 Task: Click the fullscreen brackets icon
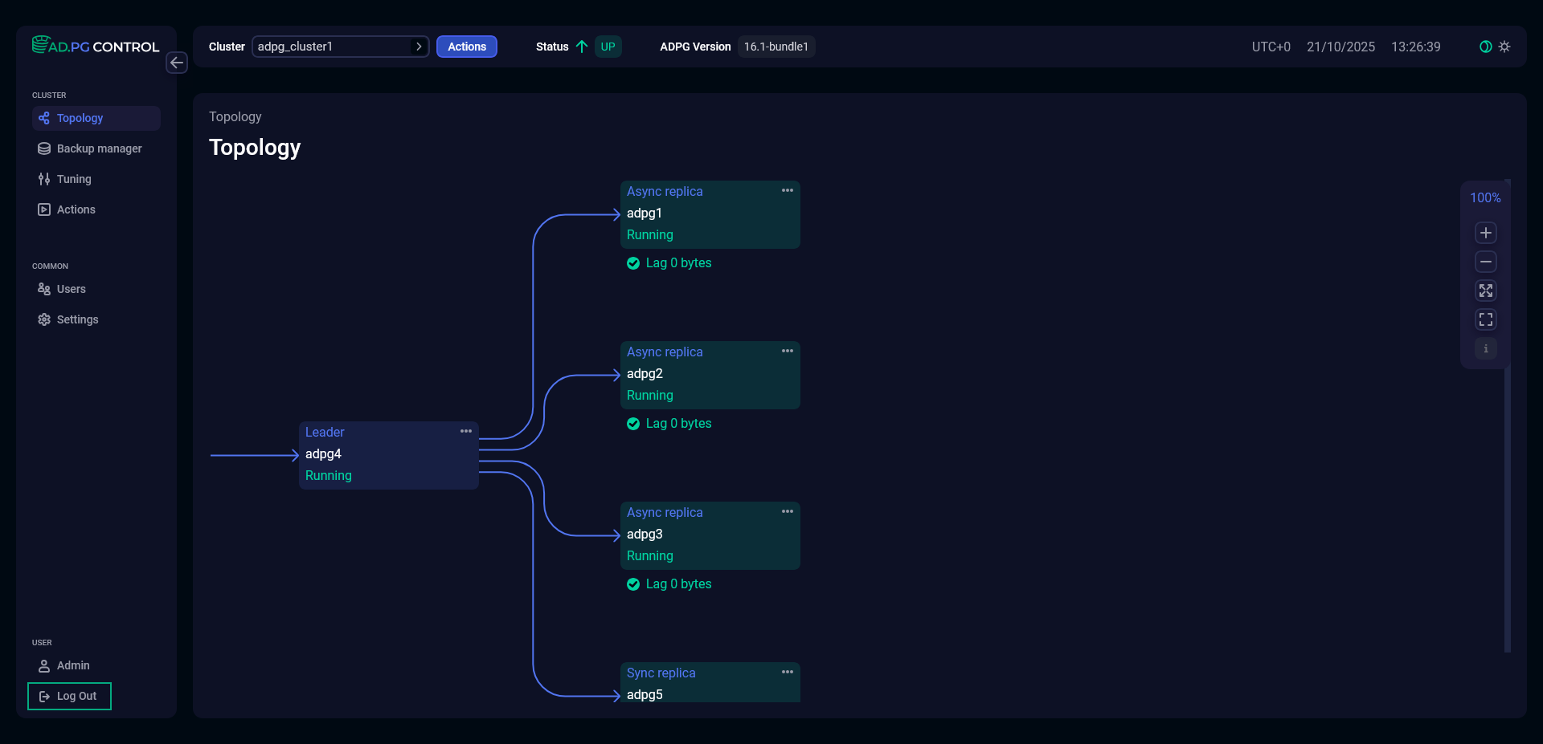1485,319
